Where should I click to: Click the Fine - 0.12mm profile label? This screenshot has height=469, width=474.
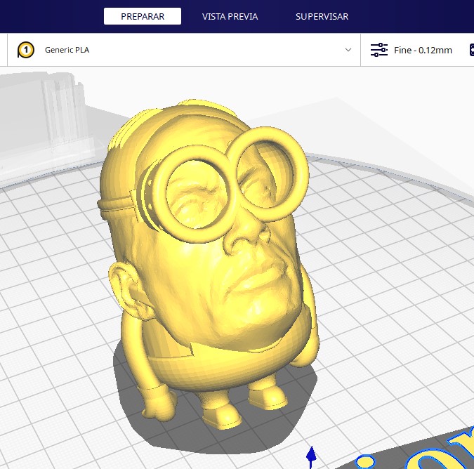pos(423,50)
